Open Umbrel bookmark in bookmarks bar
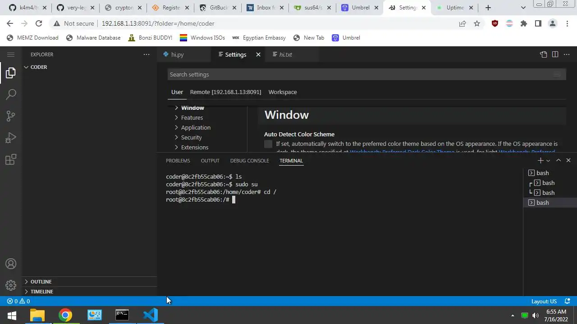 coord(346,38)
